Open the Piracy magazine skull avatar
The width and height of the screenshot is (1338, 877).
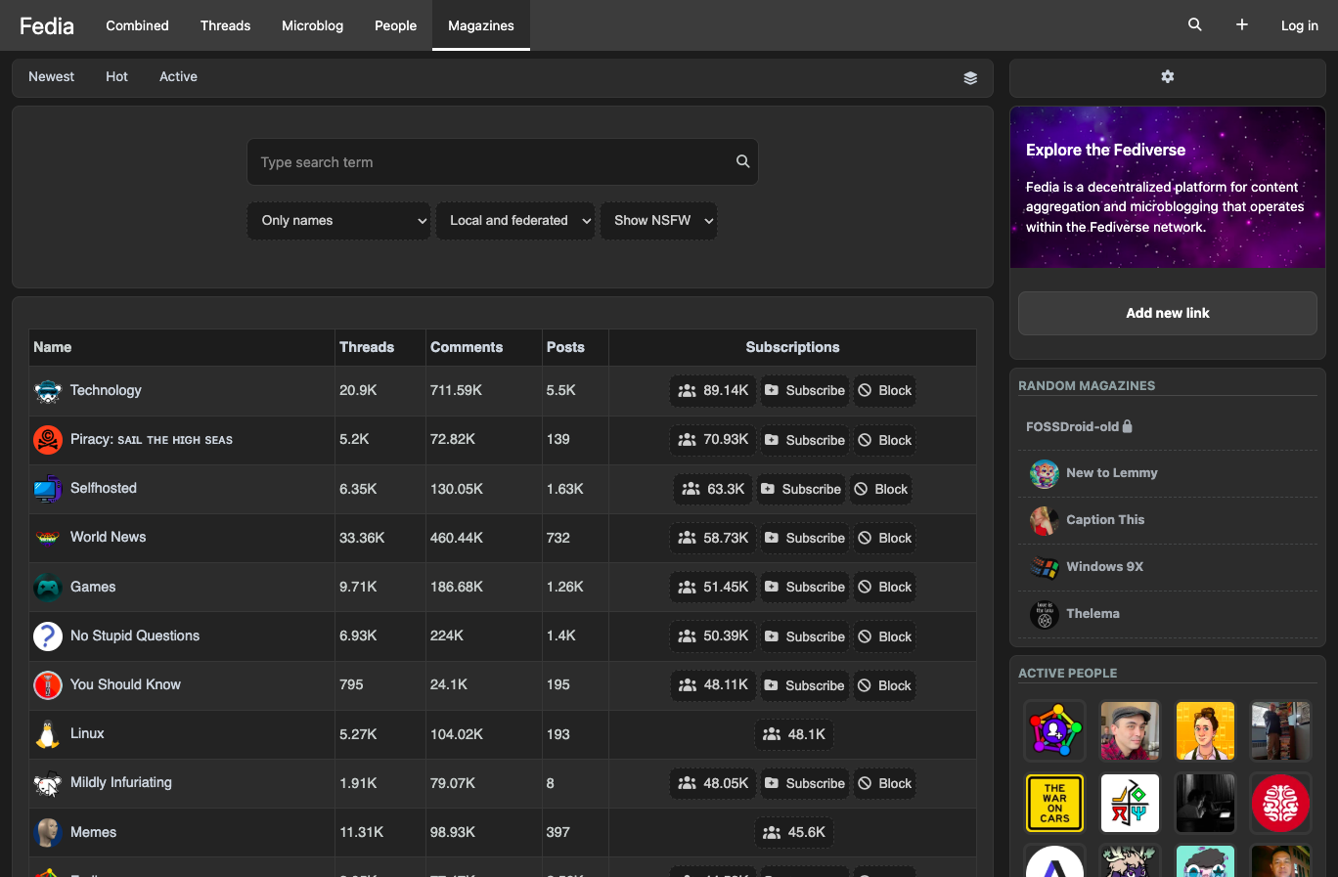click(48, 440)
